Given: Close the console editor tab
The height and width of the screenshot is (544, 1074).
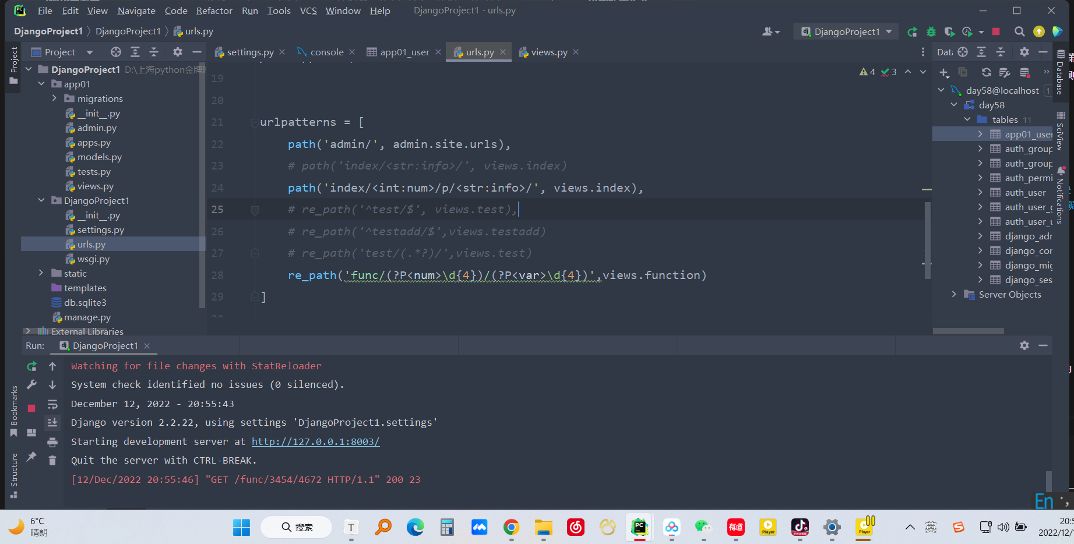Looking at the screenshot, I should [x=352, y=52].
